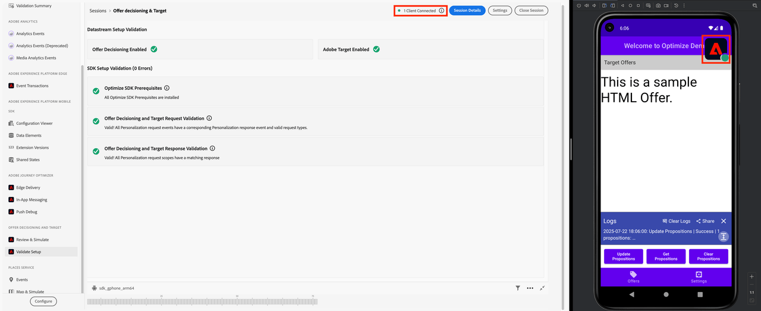The image size is (761, 311).
Task: Open Review & Simulate view
Action: (32, 240)
